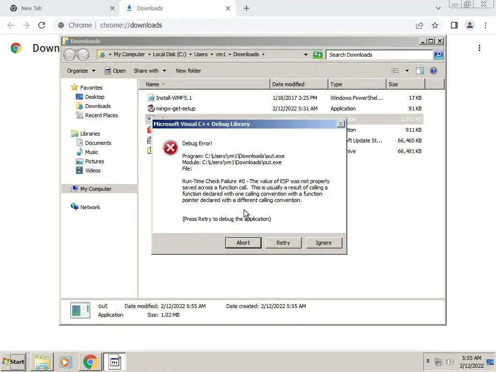Click the Abort button in debug dialog

coord(243,243)
